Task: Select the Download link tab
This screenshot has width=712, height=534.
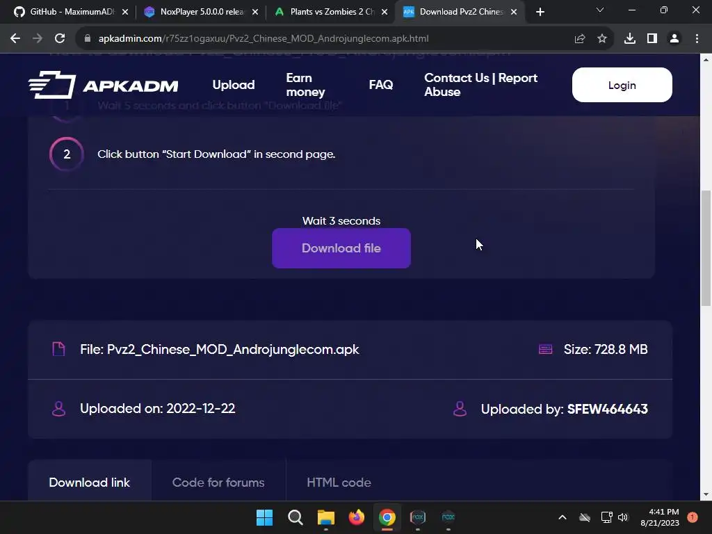Action: pos(90,483)
